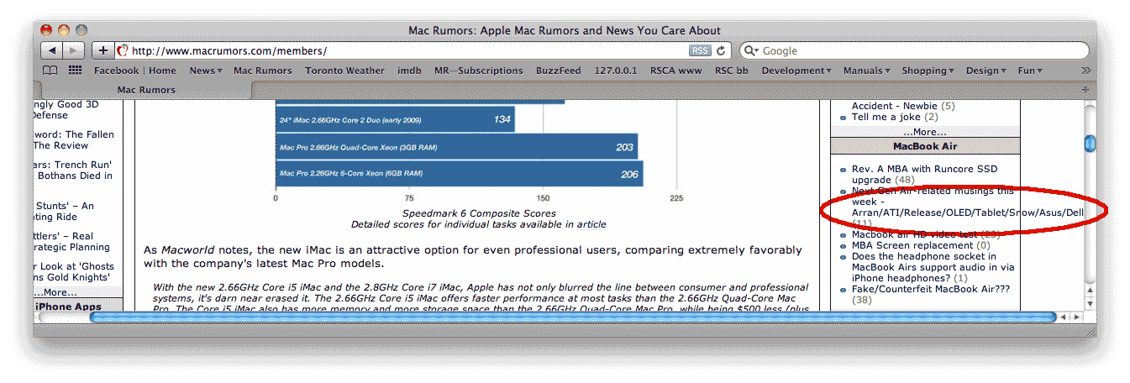Click the horizontal scrollbar right arrow

pos(1076,317)
